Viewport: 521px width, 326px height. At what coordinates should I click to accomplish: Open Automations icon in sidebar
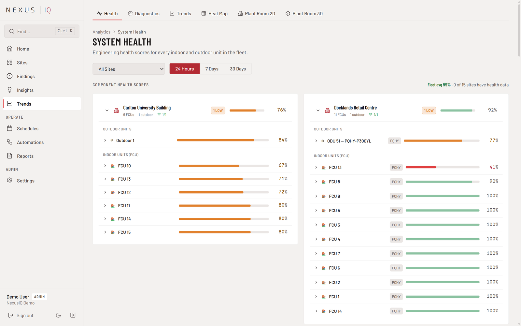tap(10, 142)
